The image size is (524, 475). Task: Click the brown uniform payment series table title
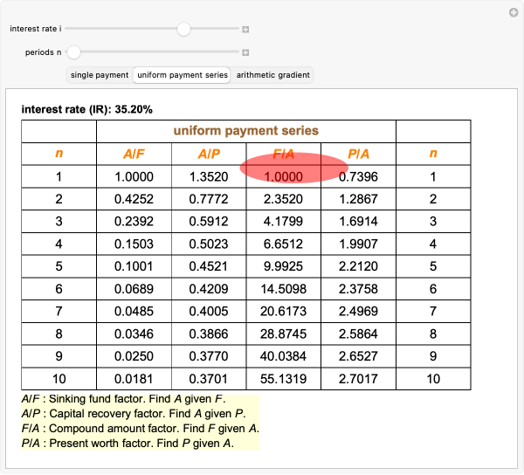(245, 131)
